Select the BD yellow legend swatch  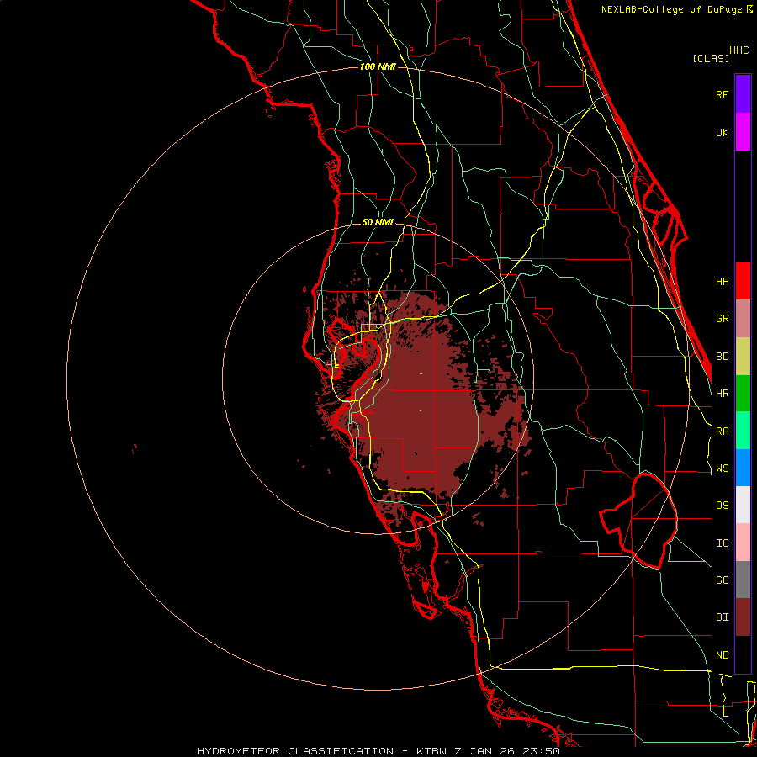[743, 357]
